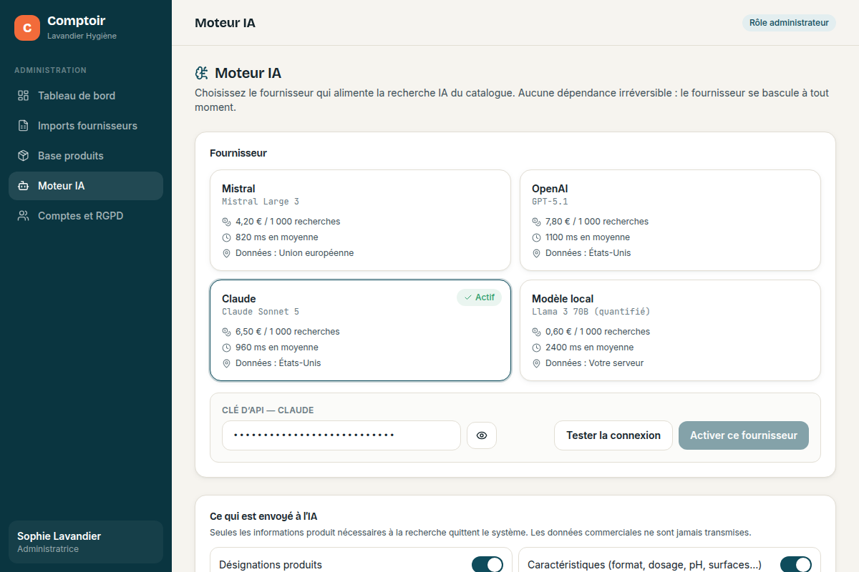This screenshot has height=572, width=859.
Task: Open the Base produits section
Action: click(86, 156)
